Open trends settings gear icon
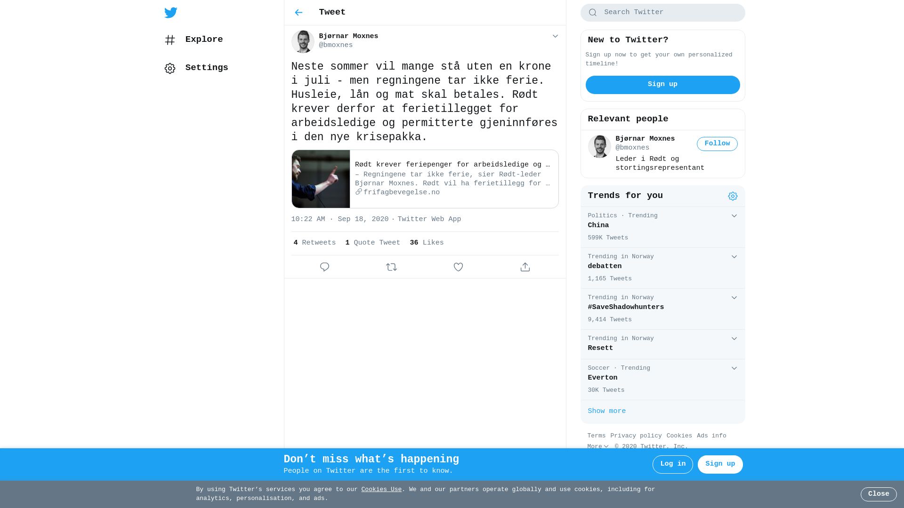The width and height of the screenshot is (904, 508). [733, 196]
